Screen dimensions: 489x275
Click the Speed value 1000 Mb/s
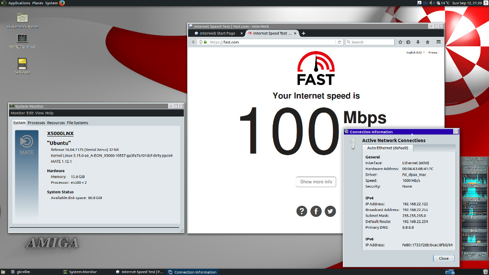[x=411, y=180]
